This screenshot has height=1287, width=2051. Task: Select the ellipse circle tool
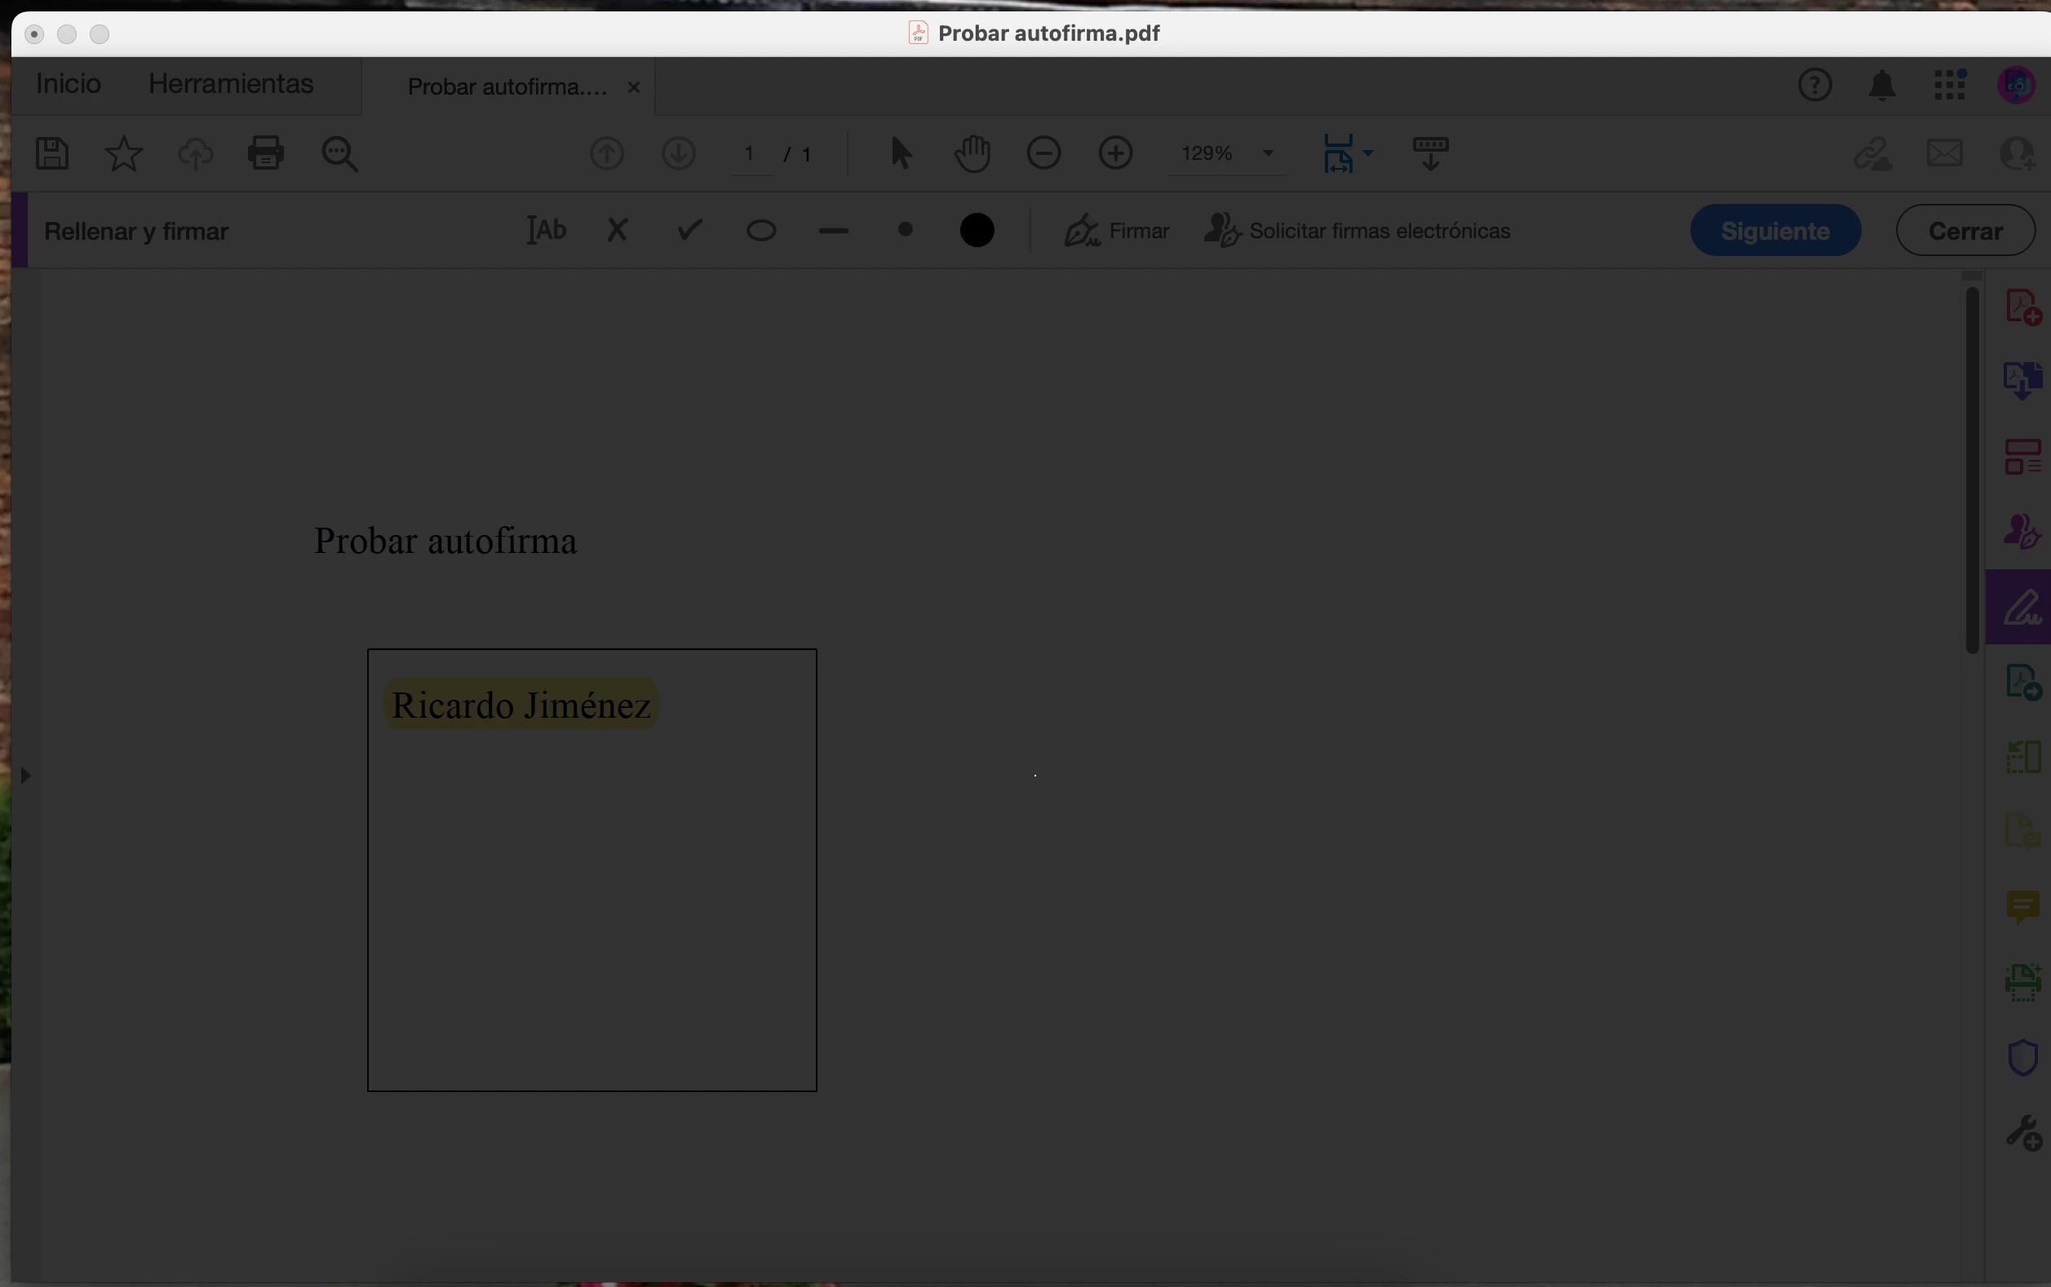pos(761,231)
